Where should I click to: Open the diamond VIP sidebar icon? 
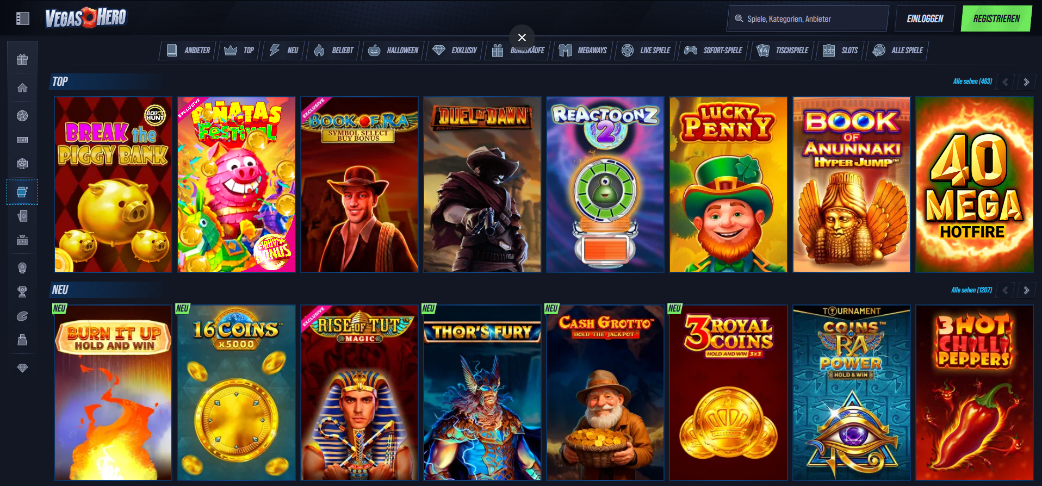tap(22, 368)
